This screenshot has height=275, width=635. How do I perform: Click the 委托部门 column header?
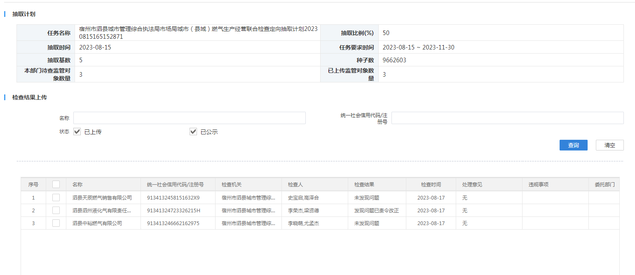(x=604, y=184)
